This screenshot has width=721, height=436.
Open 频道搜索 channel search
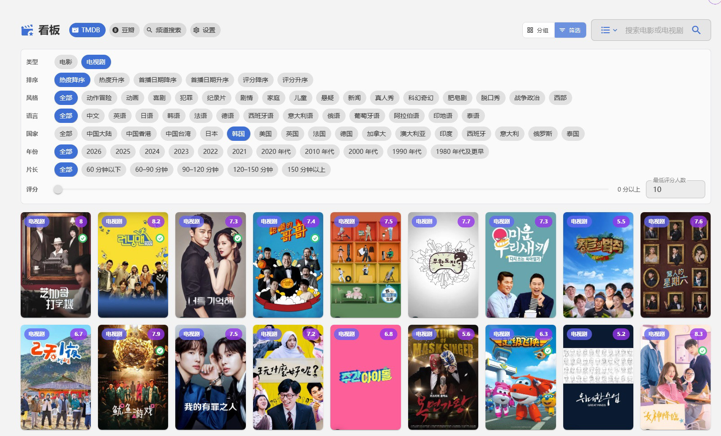(164, 30)
